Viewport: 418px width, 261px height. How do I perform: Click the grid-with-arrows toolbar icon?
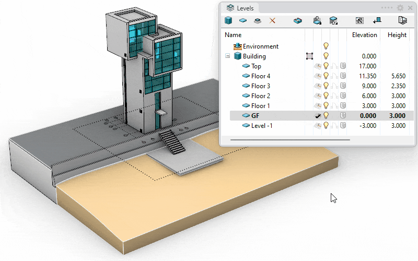click(x=359, y=20)
